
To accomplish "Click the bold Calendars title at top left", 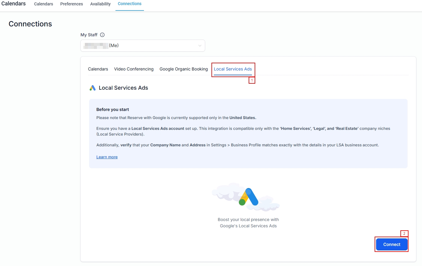I will [13, 4].
